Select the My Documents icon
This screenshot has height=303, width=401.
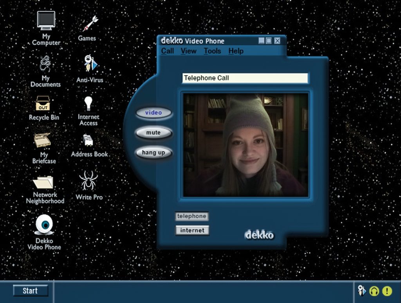tap(45, 63)
